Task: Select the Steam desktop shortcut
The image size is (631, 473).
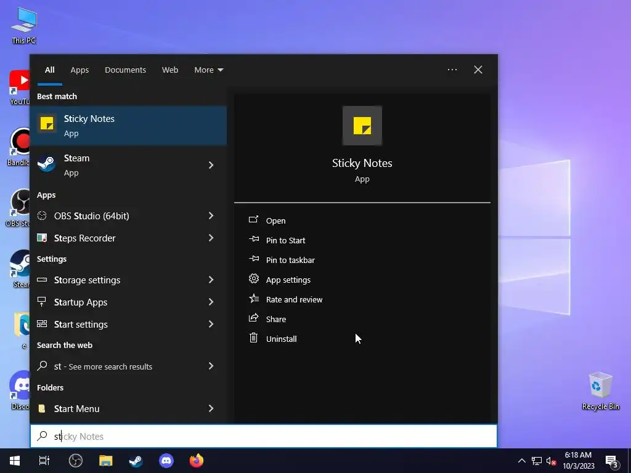Action: point(20,269)
